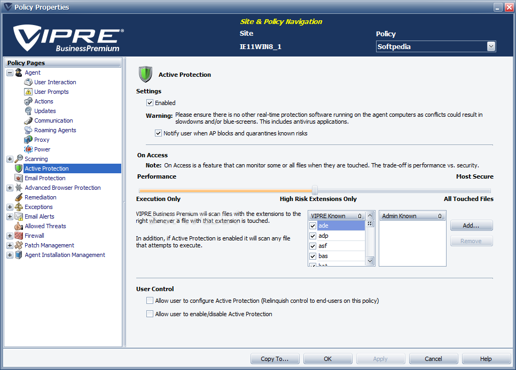Click the Apply button
516x370 pixels.
380,359
